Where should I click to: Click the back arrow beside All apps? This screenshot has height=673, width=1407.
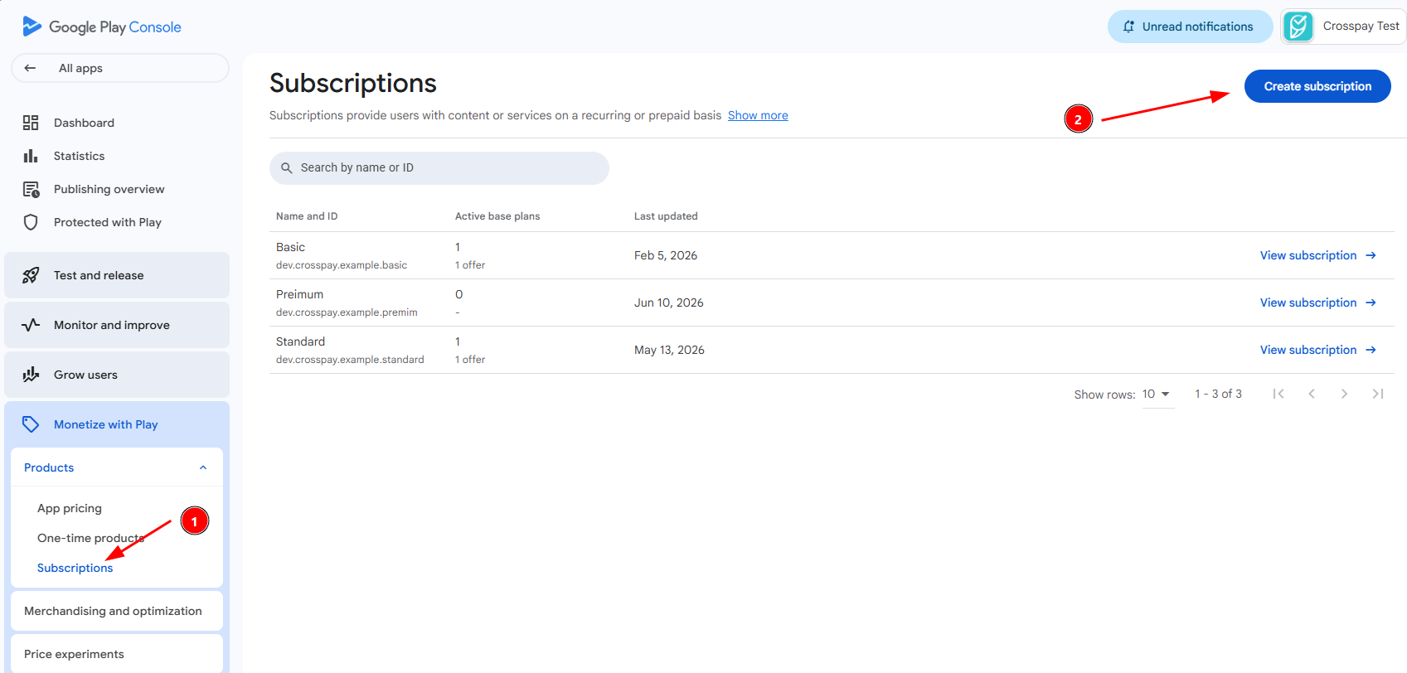30,68
